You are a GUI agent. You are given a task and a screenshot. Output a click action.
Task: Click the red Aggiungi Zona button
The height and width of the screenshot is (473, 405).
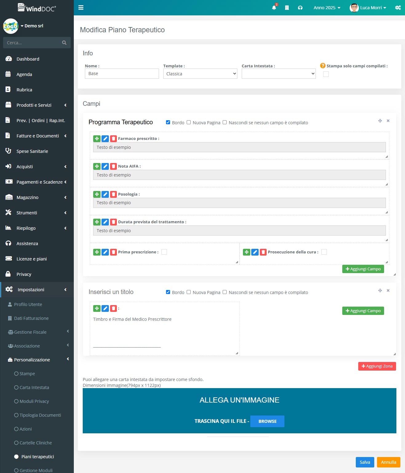(x=377, y=366)
